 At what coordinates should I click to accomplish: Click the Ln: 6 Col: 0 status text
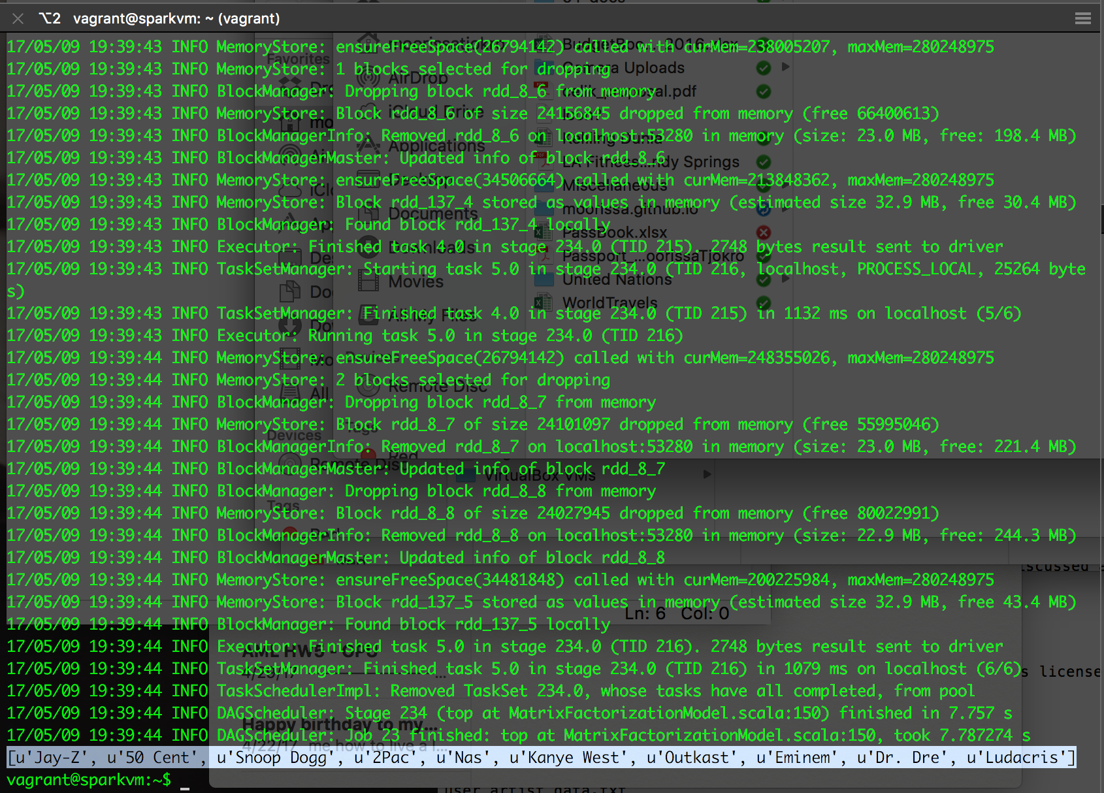pyautogui.click(x=677, y=613)
